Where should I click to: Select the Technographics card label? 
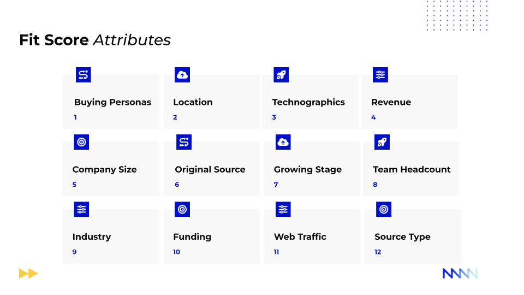[x=308, y=102]
